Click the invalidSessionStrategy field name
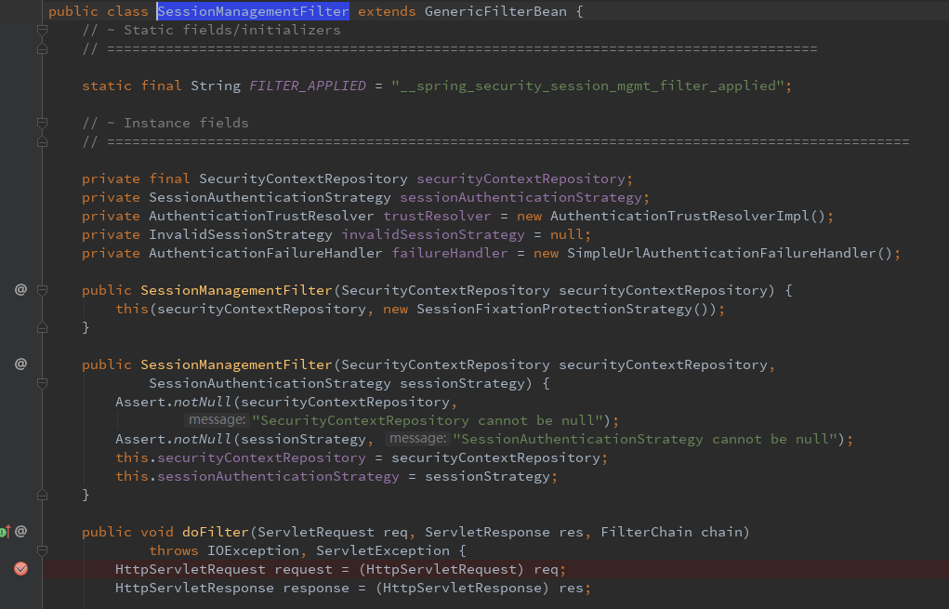This screenshot has height=609, width=949. pyautogui.click(x=433, y=235)
